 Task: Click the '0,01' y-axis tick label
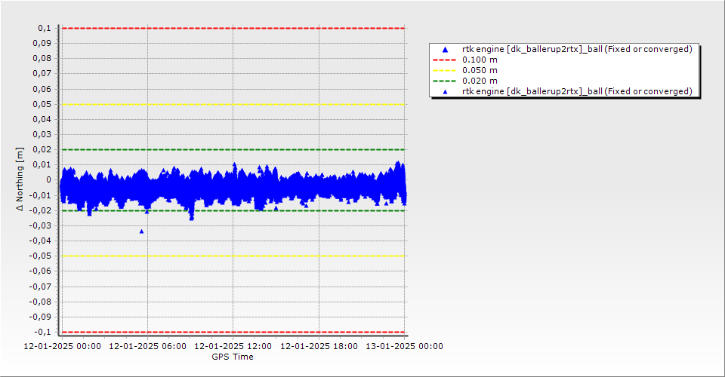click(x=42, y=164)
